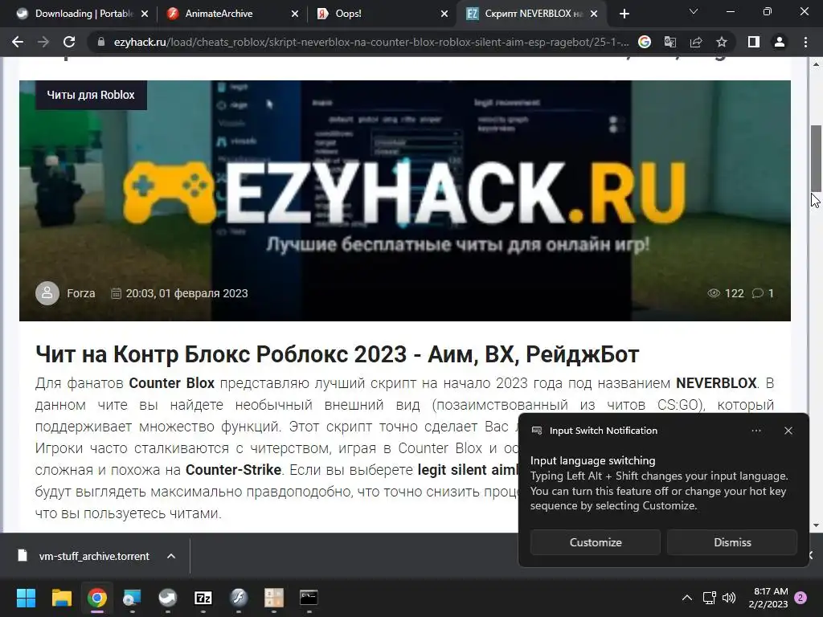823x617 pixels.
Task: Open the translate page icon
Action: [x=669, y=42]
